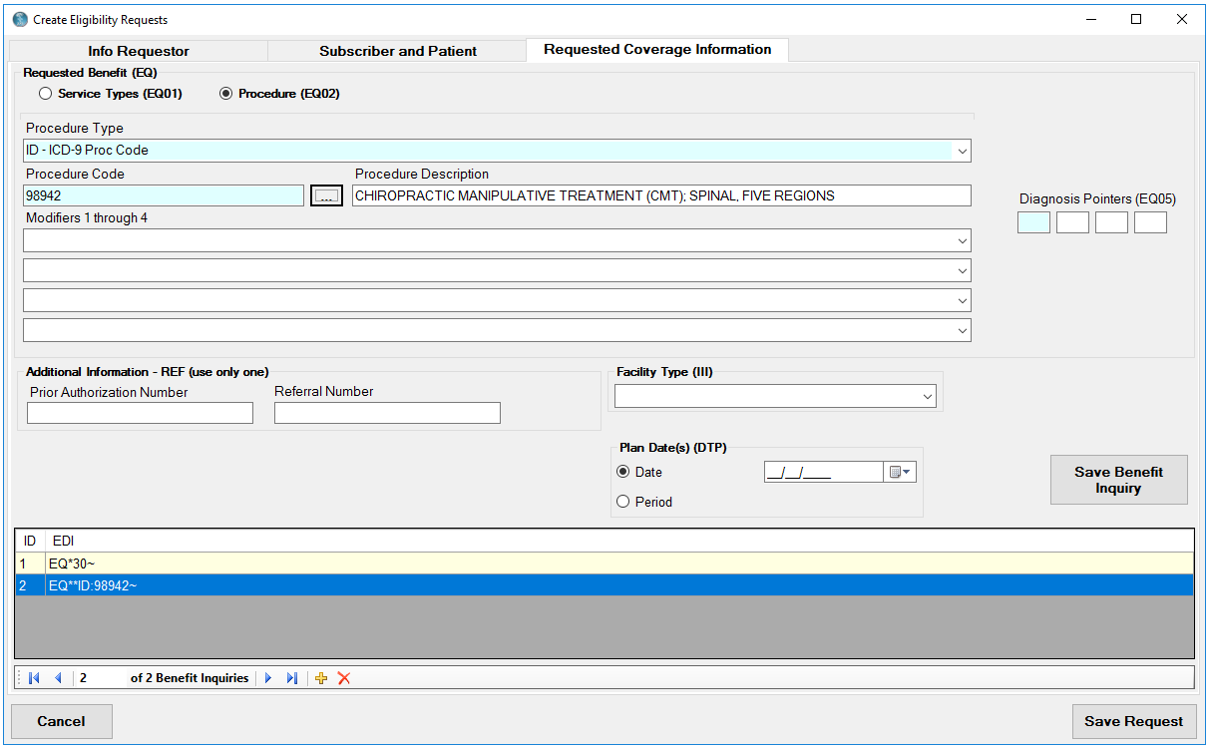Open the second modifier dropdown

tap(962, 270)
